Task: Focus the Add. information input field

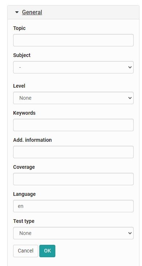Action: coord(74,152)
